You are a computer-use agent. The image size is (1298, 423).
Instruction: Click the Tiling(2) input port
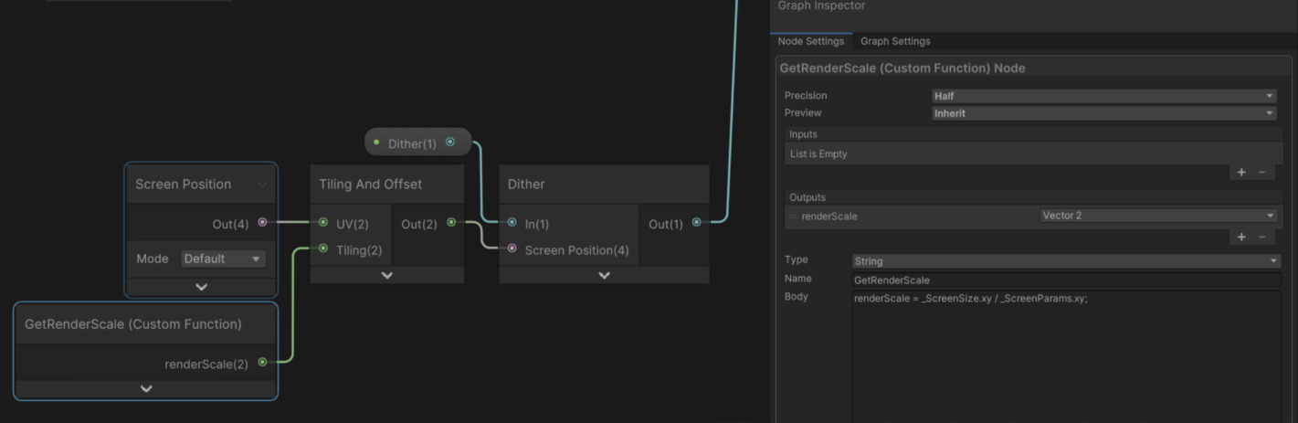point(323,249)
